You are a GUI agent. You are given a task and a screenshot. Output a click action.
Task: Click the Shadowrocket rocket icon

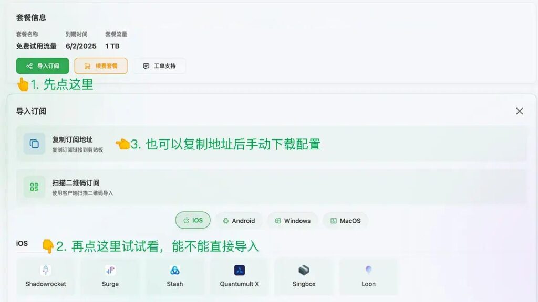[x=45, y=270]
